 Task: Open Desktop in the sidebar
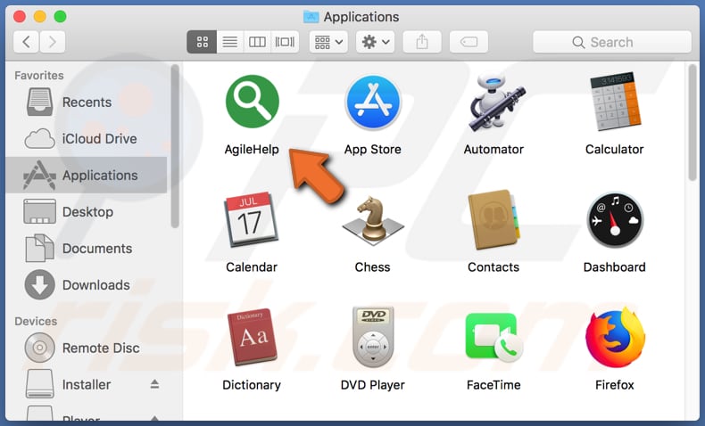pos(87,212)
